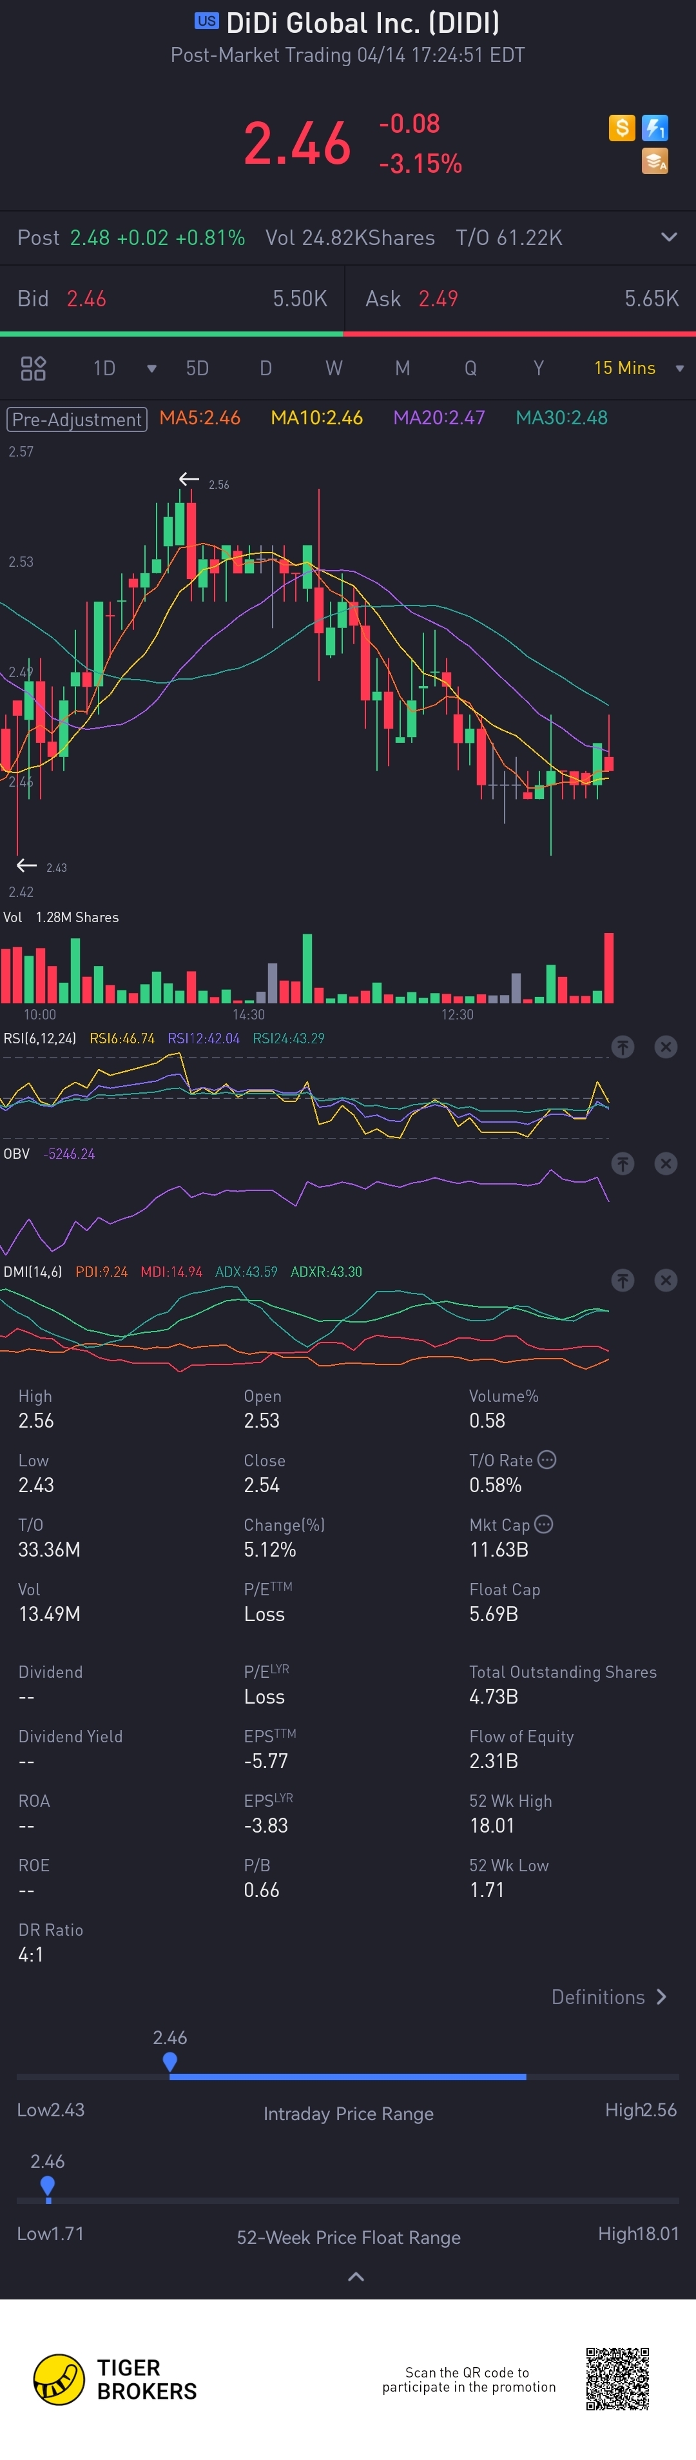696x2460 pixels.
Task: Tap the DiDi Global Inc. title
Action: point(362,22)
